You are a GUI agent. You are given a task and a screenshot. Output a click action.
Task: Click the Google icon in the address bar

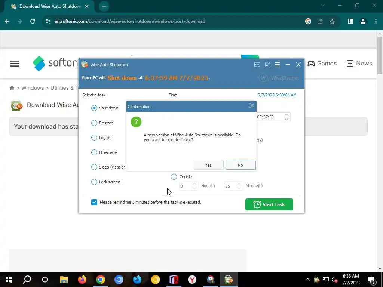[308, 21]
